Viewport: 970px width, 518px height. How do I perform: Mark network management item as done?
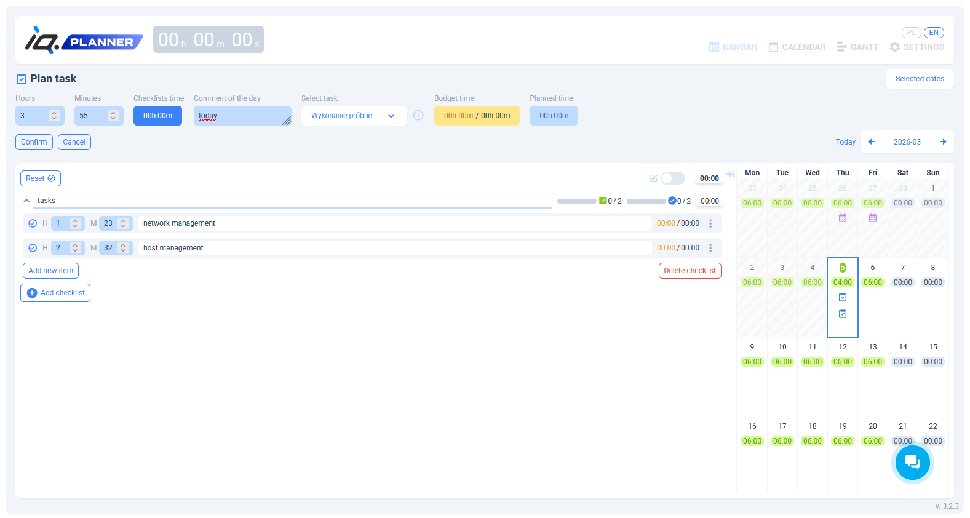(33, 223)
